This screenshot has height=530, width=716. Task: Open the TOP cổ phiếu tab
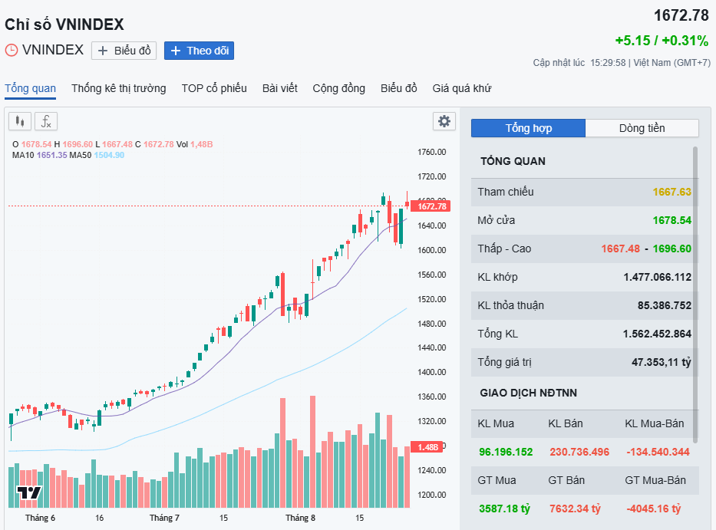[214, 88]
